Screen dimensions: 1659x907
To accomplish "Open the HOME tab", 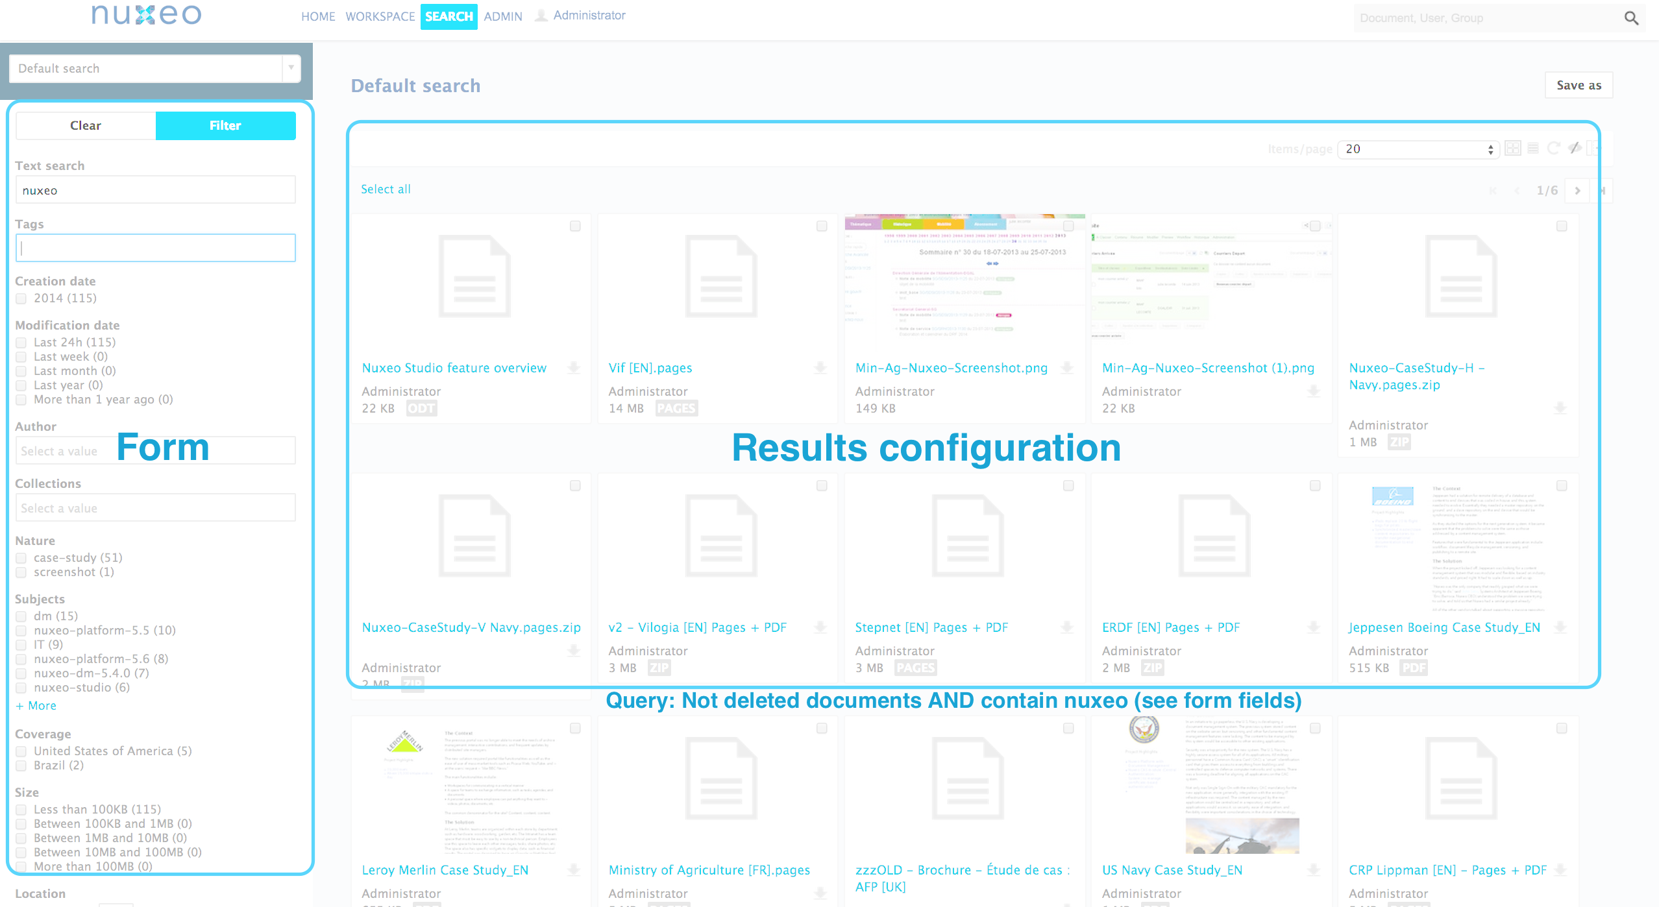I will click(318, 16).
